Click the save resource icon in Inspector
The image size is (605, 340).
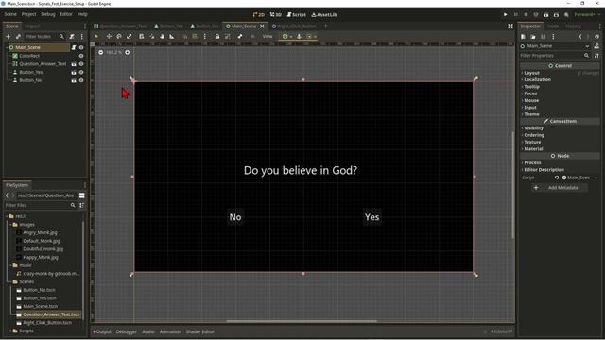point(543,37)
